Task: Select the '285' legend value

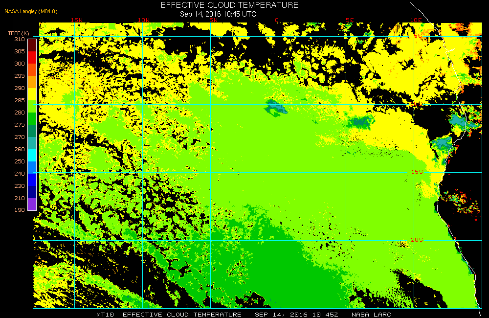Action: (x=20, y=100)
